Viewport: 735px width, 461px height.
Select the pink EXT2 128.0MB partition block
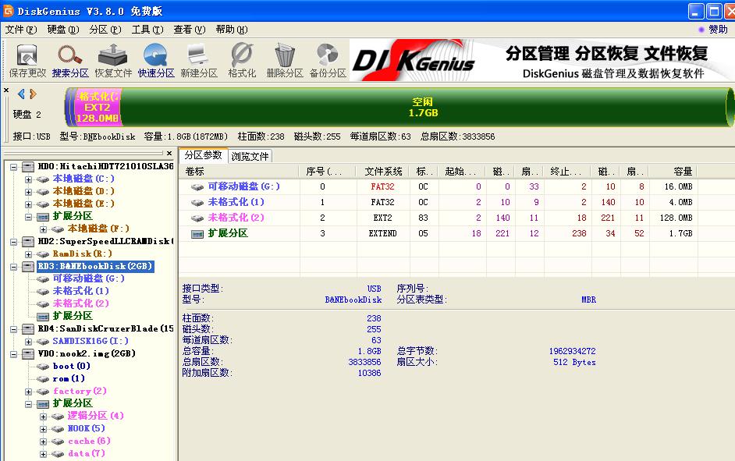point(98,108)
